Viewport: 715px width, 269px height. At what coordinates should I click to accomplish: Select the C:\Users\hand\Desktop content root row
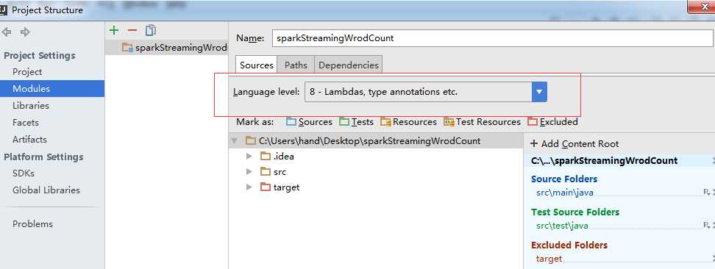tap(376, 141)
